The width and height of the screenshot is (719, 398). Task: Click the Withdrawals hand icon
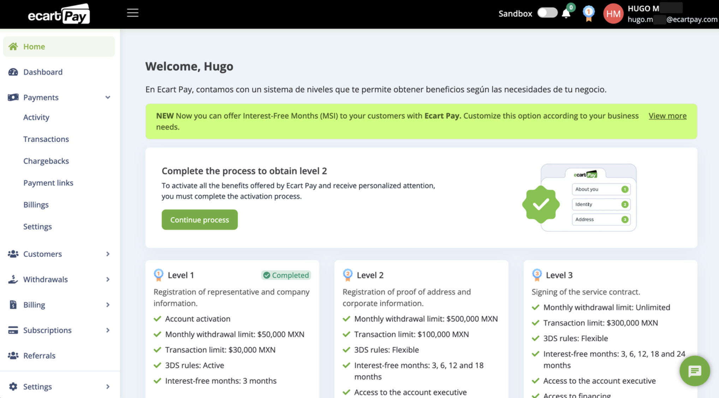click(x=13, y=279)
